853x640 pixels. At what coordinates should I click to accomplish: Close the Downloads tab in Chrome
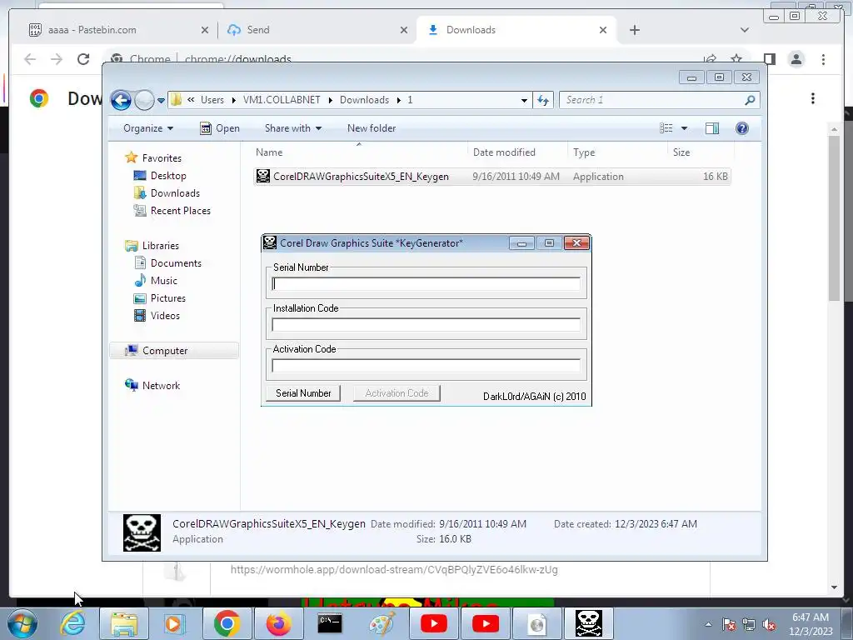[x=603, y=30]
